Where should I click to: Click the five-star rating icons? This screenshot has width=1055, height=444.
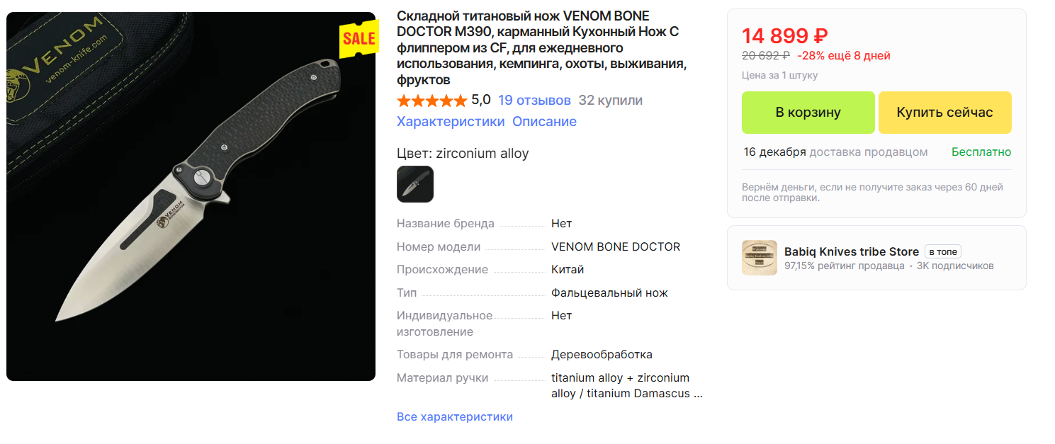(x=431, y=101)
